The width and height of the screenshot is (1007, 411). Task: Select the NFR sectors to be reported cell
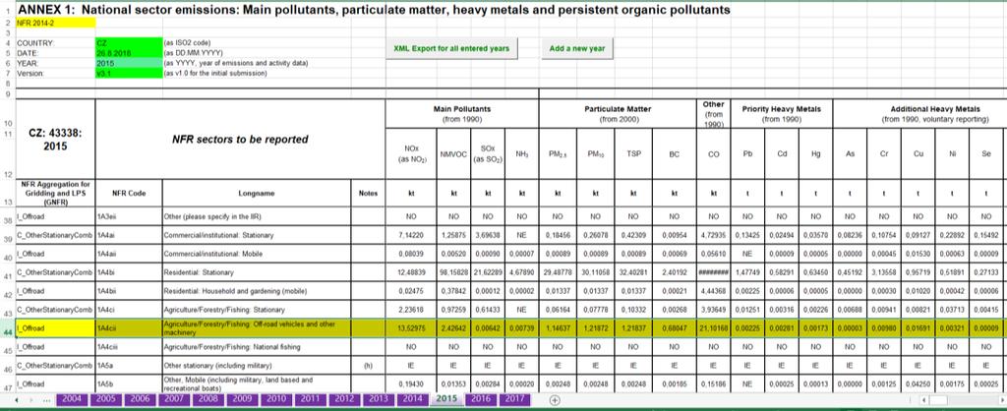[x=240, y=140]
